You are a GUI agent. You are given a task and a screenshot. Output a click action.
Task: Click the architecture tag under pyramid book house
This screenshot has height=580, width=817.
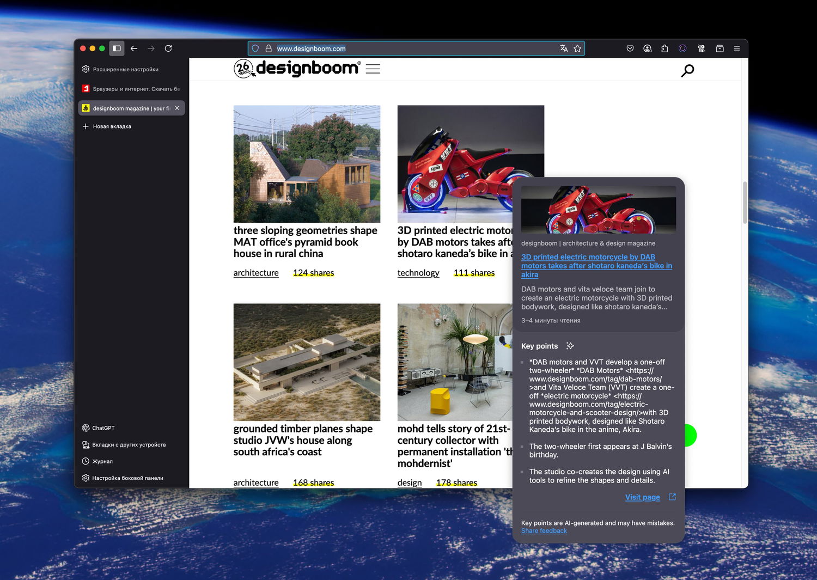click(x=256, y=273)
